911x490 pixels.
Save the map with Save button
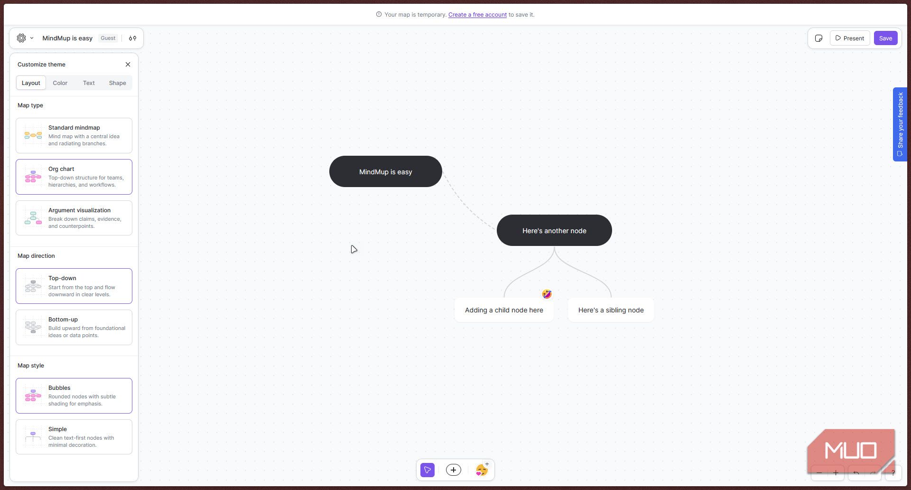[885, 38]
